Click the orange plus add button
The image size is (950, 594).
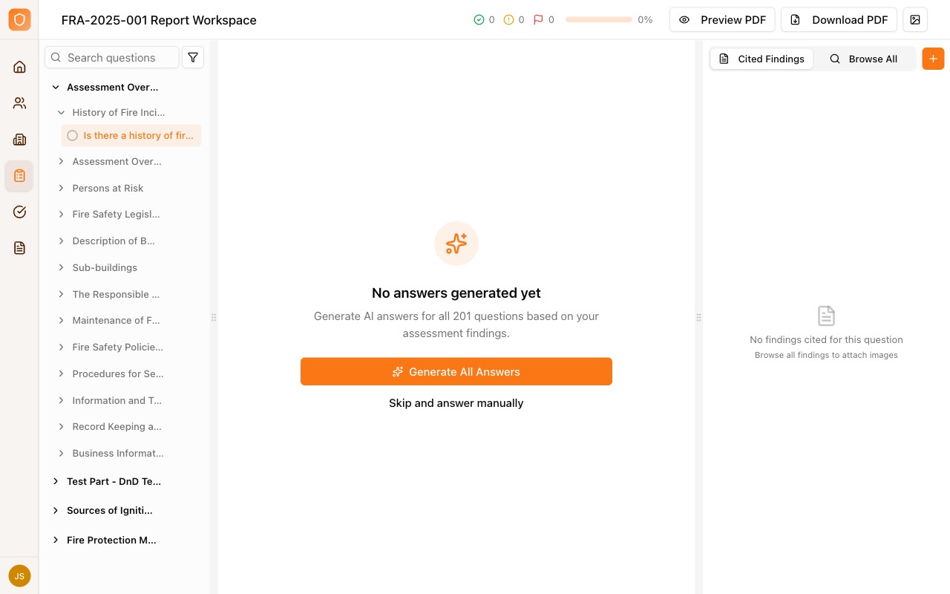coord(933,59)
